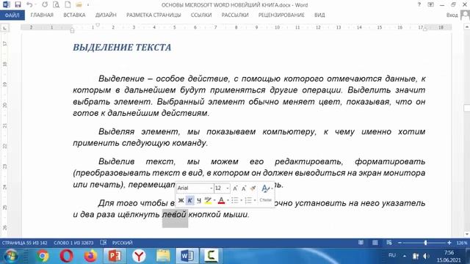The image size is (470, 264).
Task: Click the Стили button in mini toolbar
Action: pos(265,200)
